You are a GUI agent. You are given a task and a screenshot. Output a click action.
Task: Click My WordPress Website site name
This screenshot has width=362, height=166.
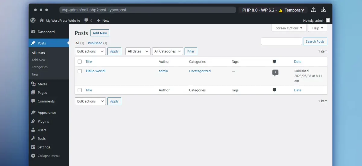coord(63,20)
